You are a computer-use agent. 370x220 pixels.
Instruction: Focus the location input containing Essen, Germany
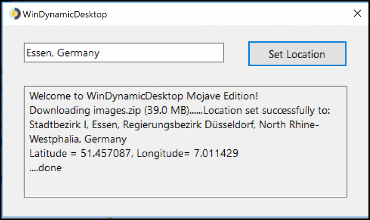(124, 53)
